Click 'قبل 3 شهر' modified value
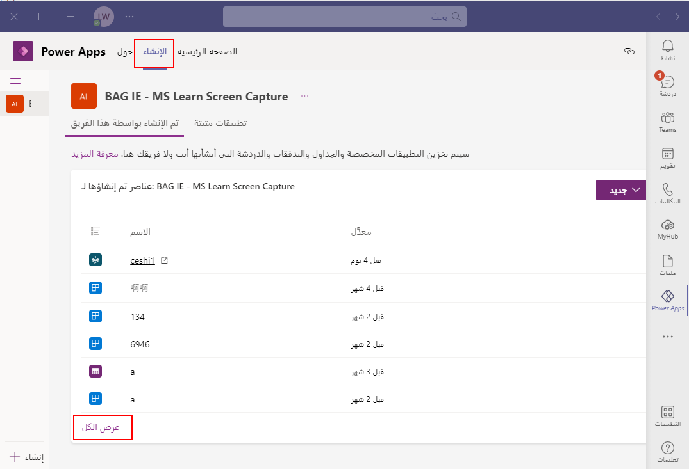Viewport: 689px width, 469px height. [367, 372]
